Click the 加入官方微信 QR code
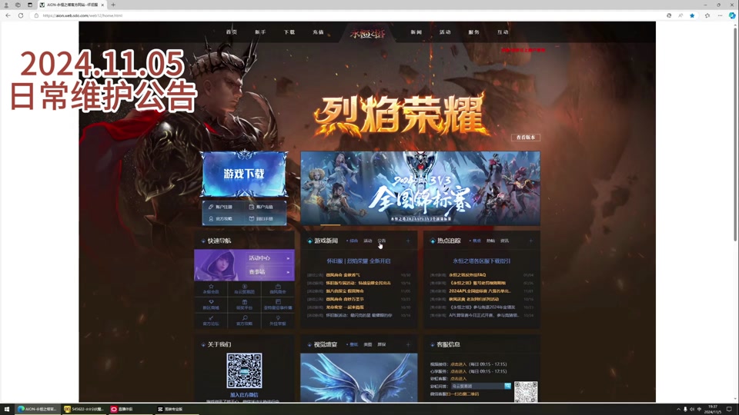The width and height of the screenshot is (739, 415). [244, 370]
